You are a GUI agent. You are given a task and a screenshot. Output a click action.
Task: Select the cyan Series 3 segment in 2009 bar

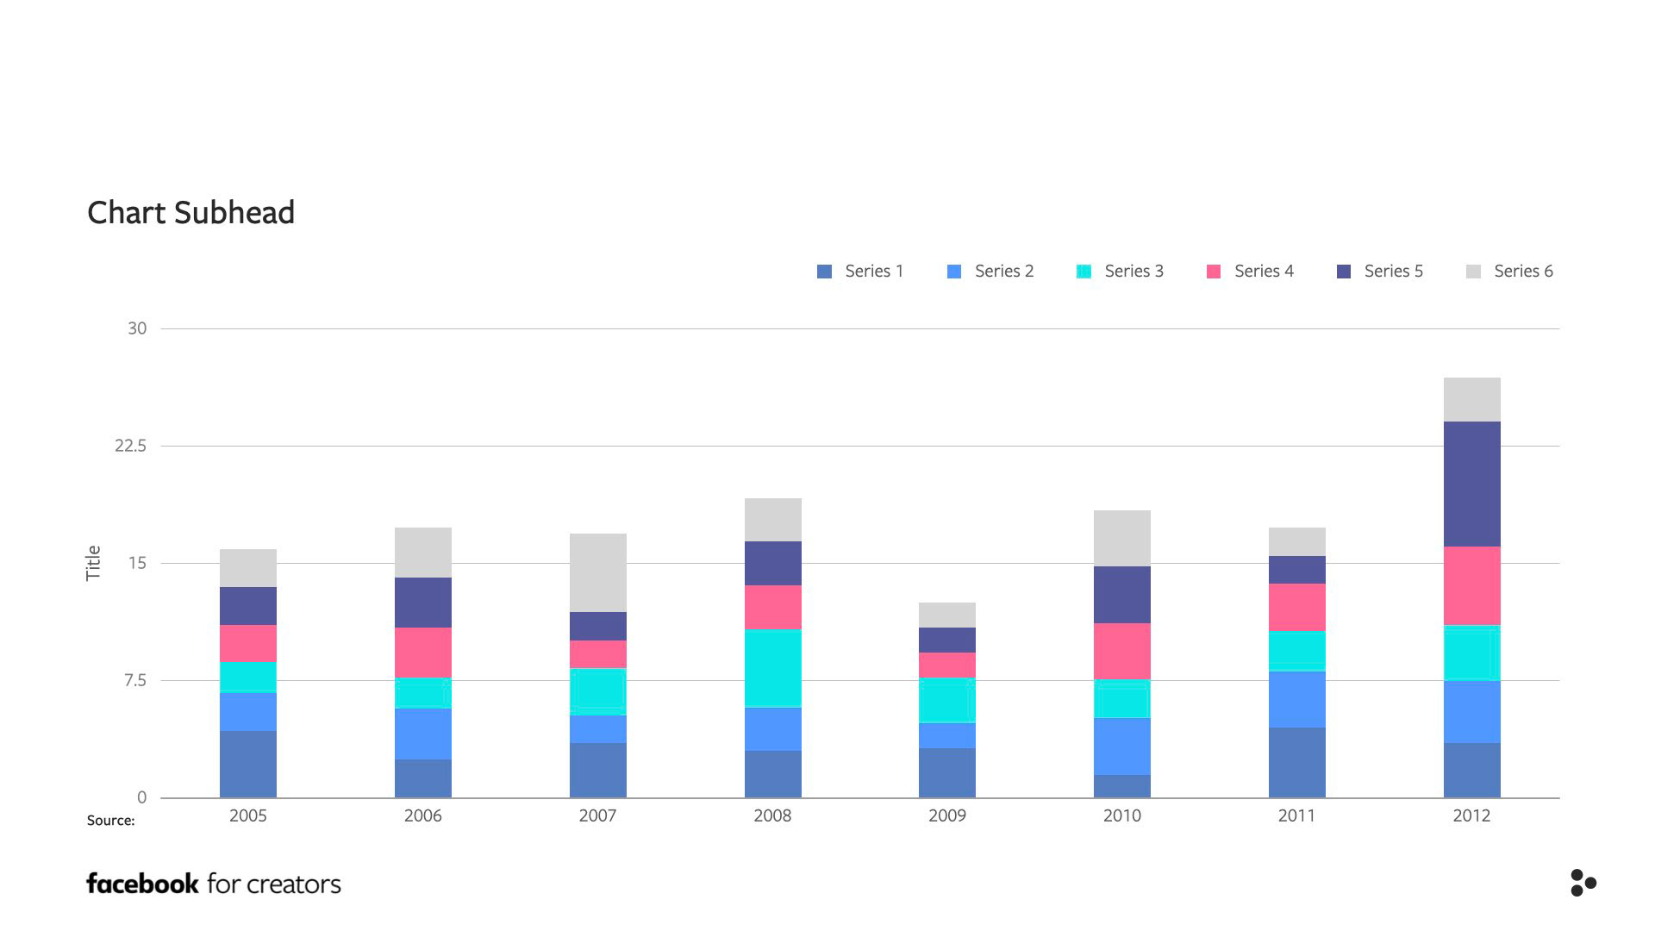(x=947, y=700)
